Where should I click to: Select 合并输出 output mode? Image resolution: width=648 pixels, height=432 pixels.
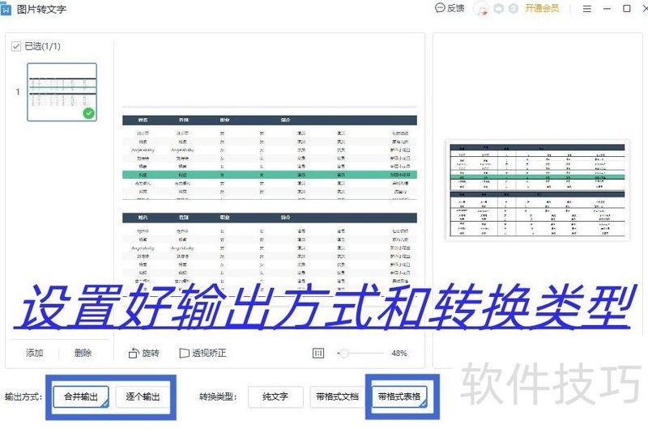81,397
